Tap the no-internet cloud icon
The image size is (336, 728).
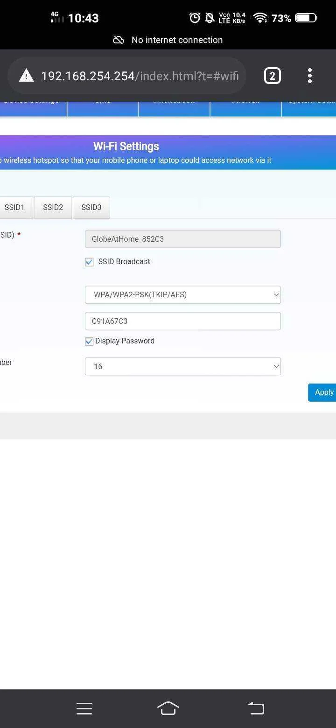pyautogui.click(x=119, y=40)
